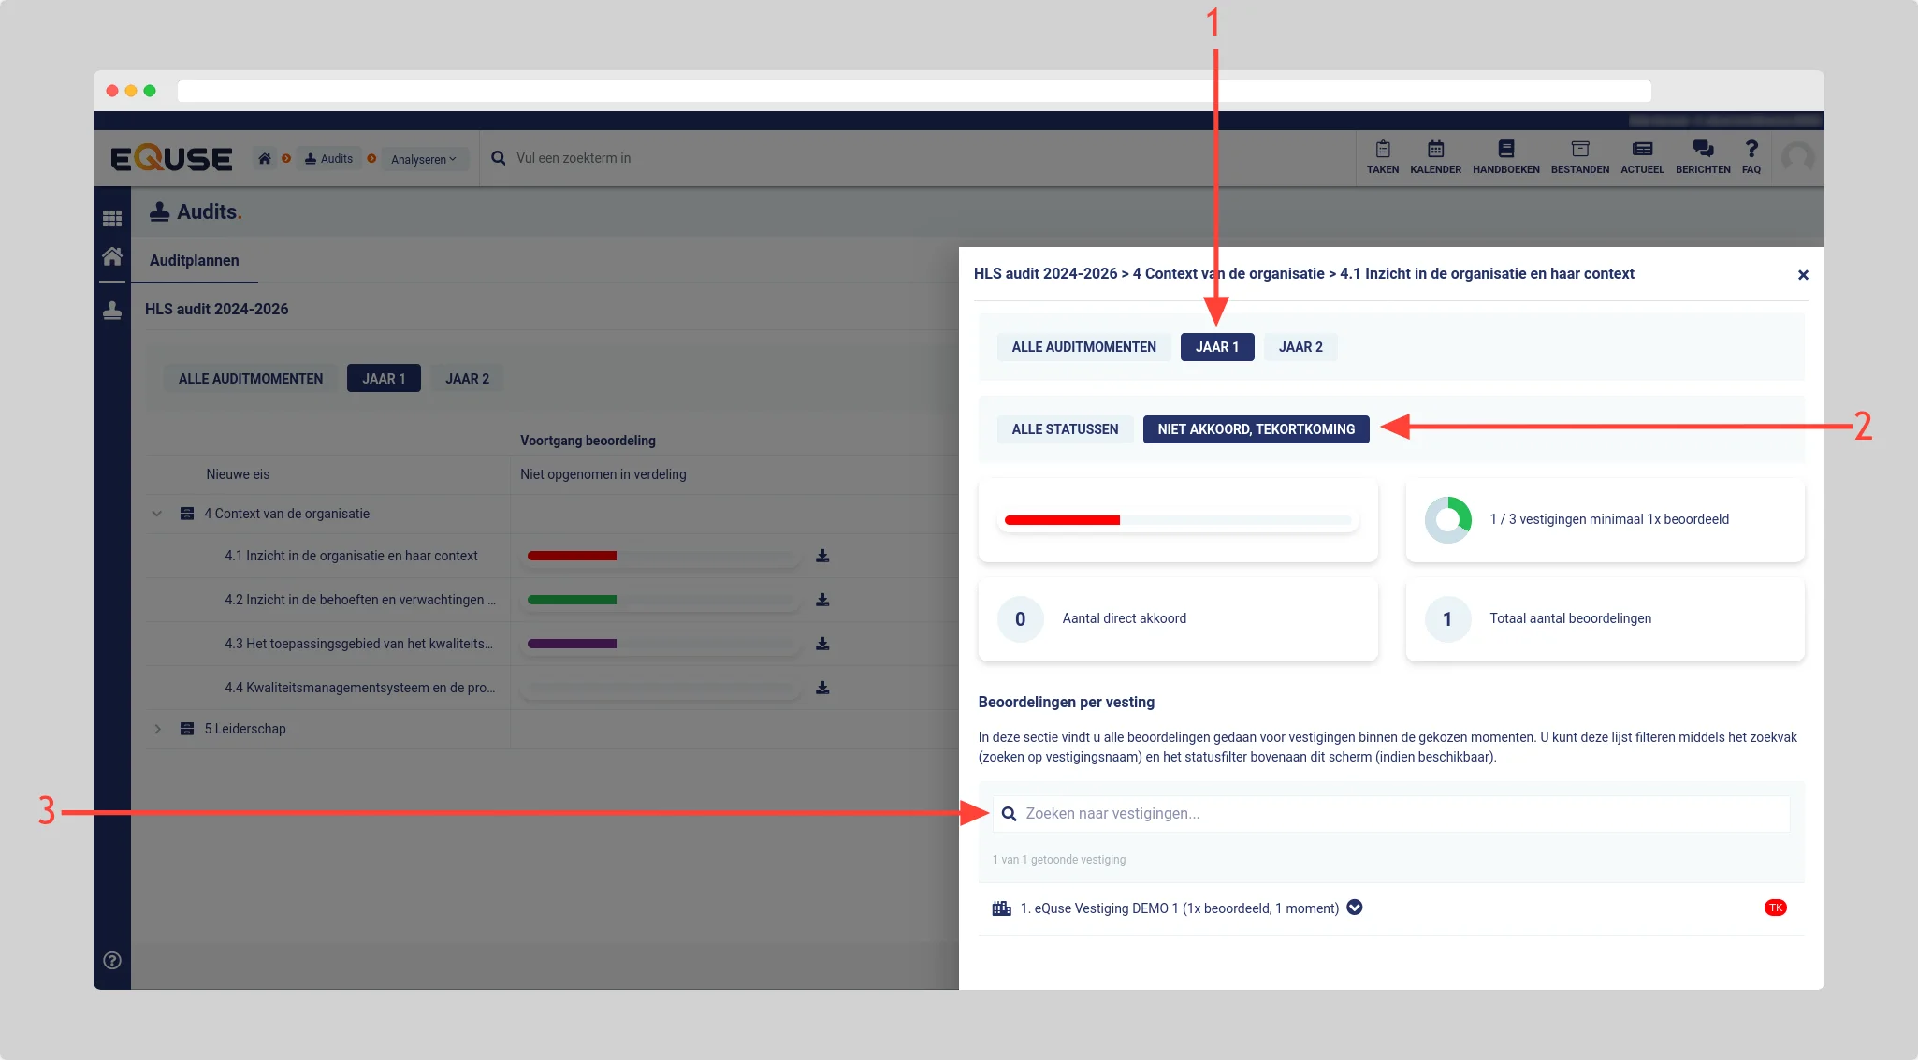
Task: Expand eQuse Vestiging DEMO 1 chevron
Action: coord(1354,908)
